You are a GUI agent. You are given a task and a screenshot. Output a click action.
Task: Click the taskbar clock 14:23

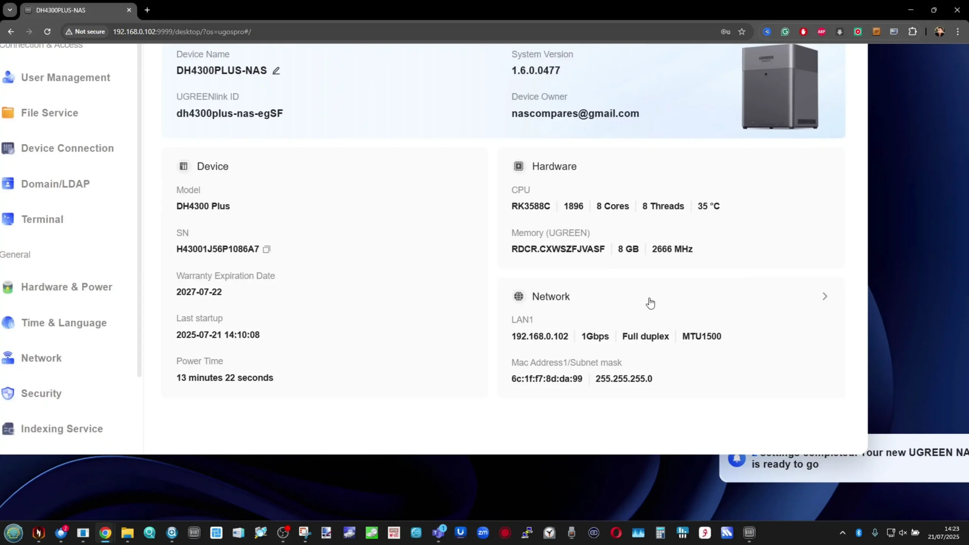pyautogui.click(x=951, y=528)
